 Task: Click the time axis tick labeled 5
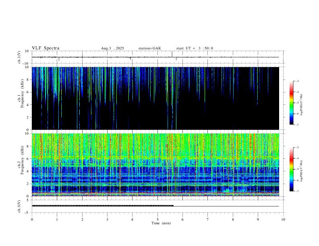157,219
